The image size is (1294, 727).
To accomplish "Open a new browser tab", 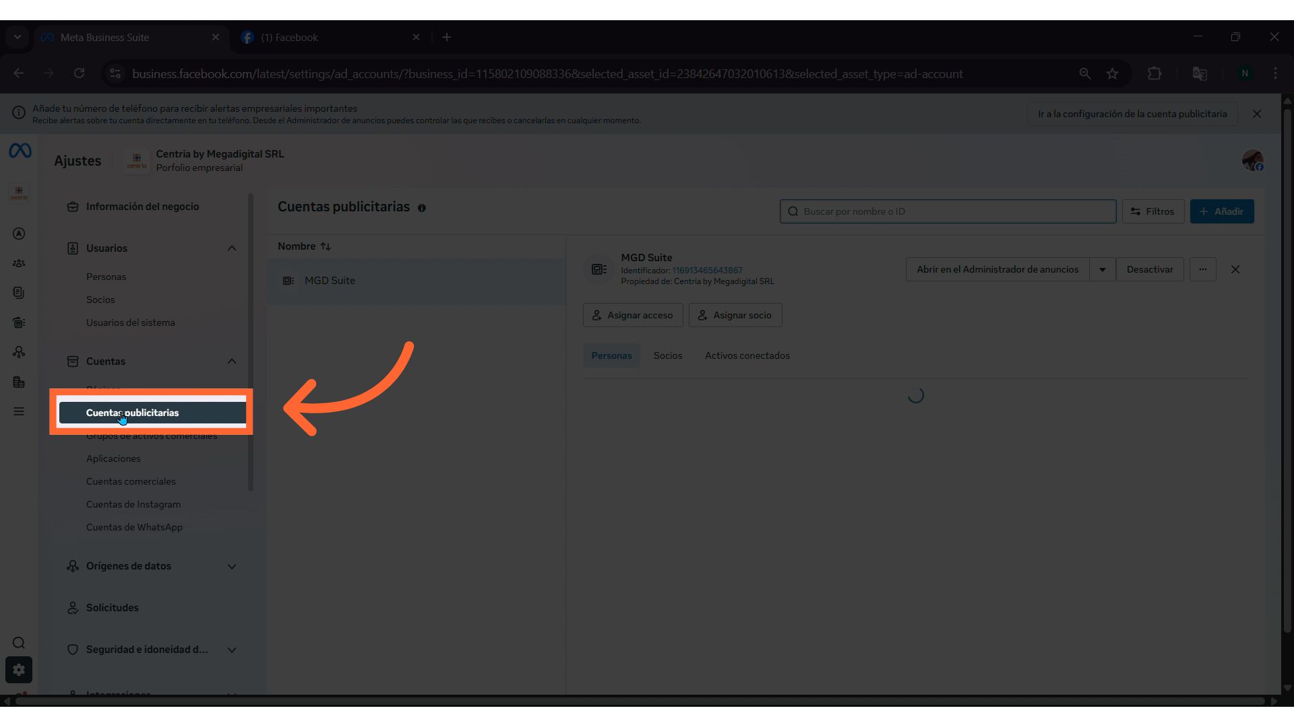I will pyautogui.click(x=447, y=37).
